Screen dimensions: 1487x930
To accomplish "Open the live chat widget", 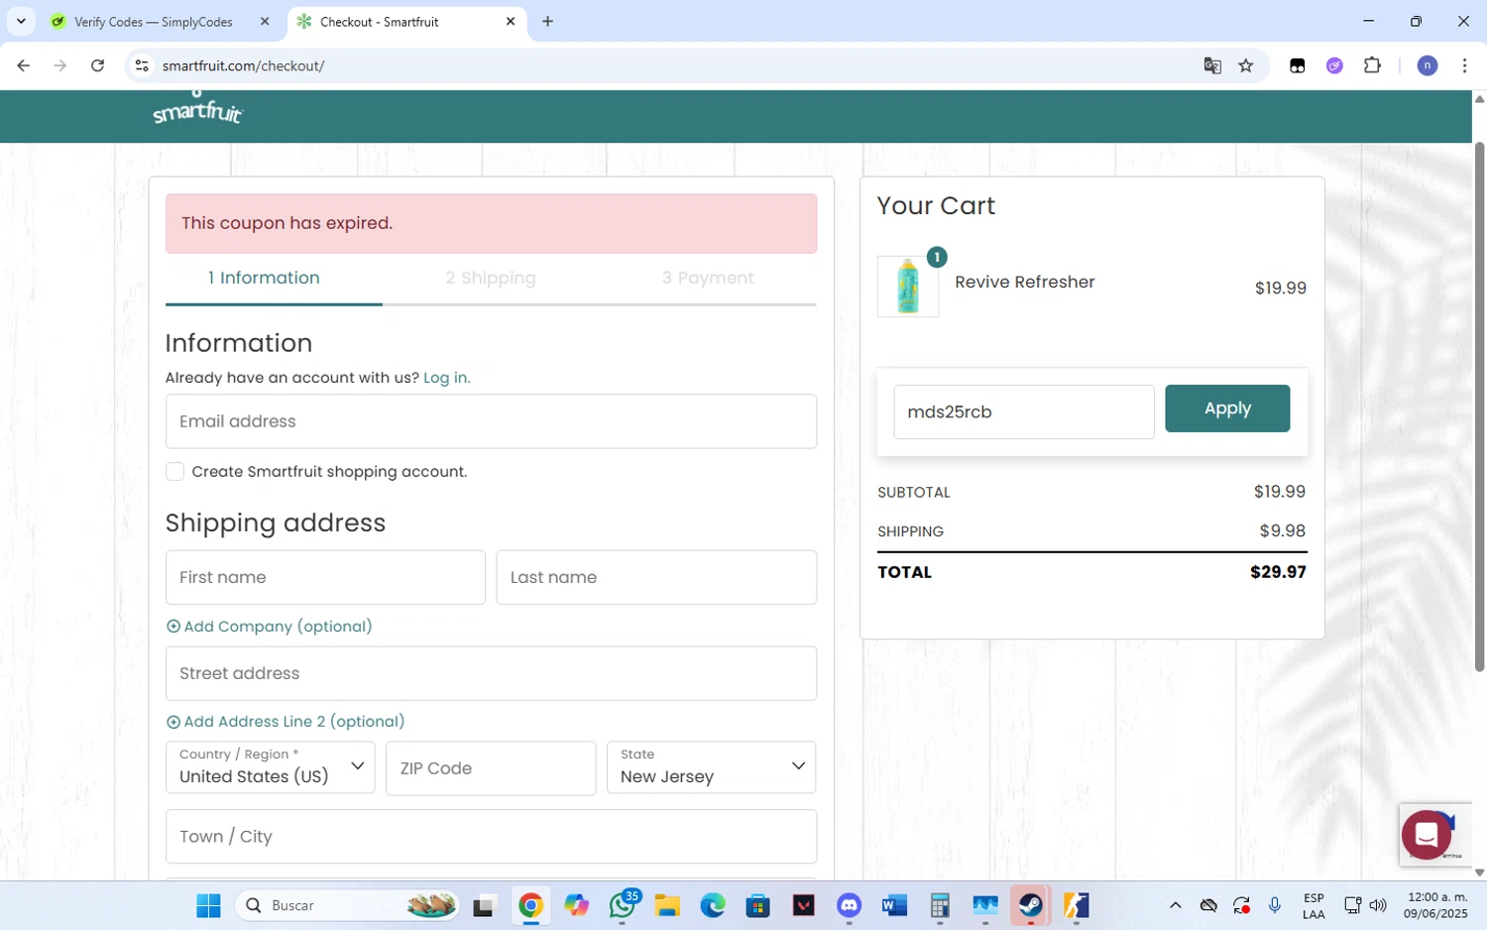I will [1426, 834].
